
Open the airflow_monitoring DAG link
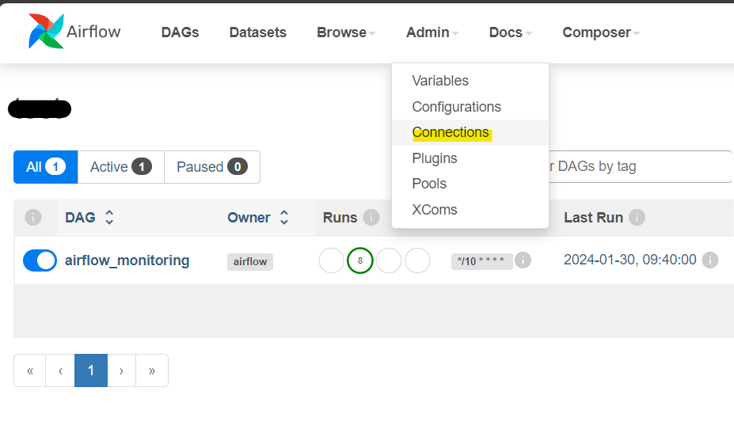(127, 260)
